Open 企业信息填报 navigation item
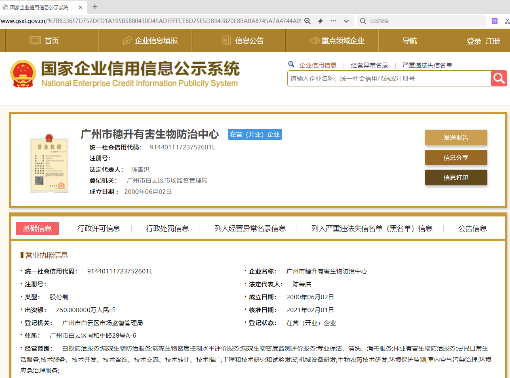This screenshot has height=378, width=510. 156,41
